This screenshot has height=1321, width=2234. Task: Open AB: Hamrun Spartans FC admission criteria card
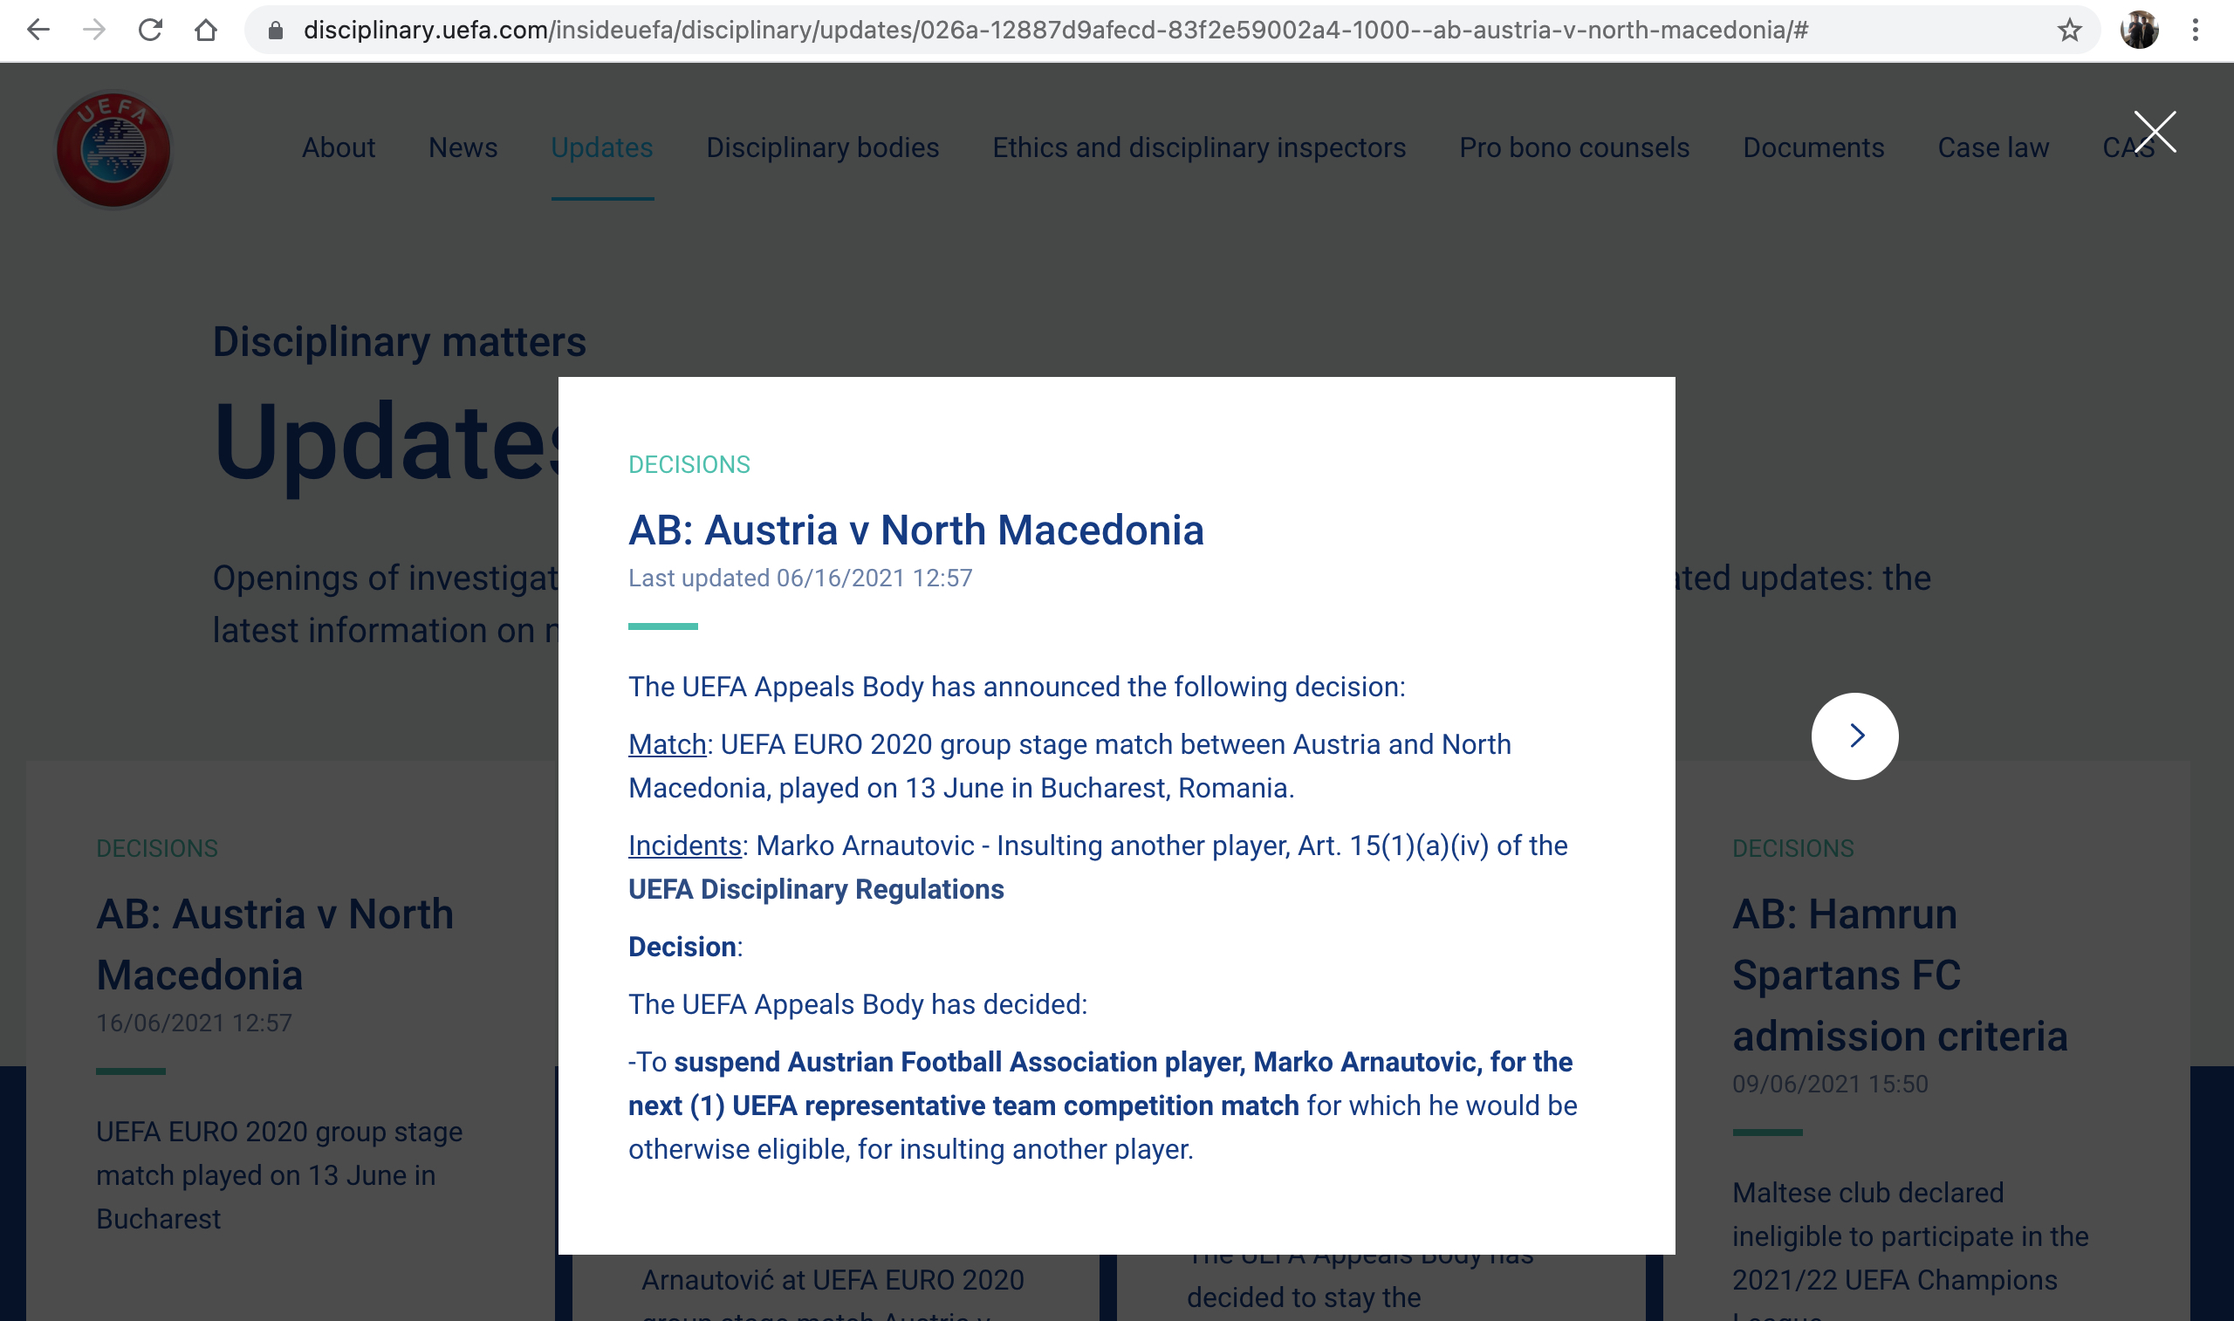[x=1900, y=975]
